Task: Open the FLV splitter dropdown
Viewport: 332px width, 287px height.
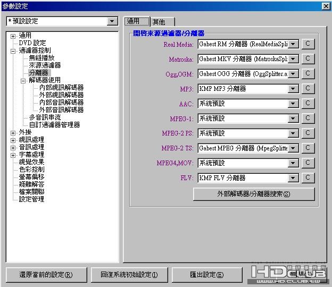Action: [x=293, y=178]
